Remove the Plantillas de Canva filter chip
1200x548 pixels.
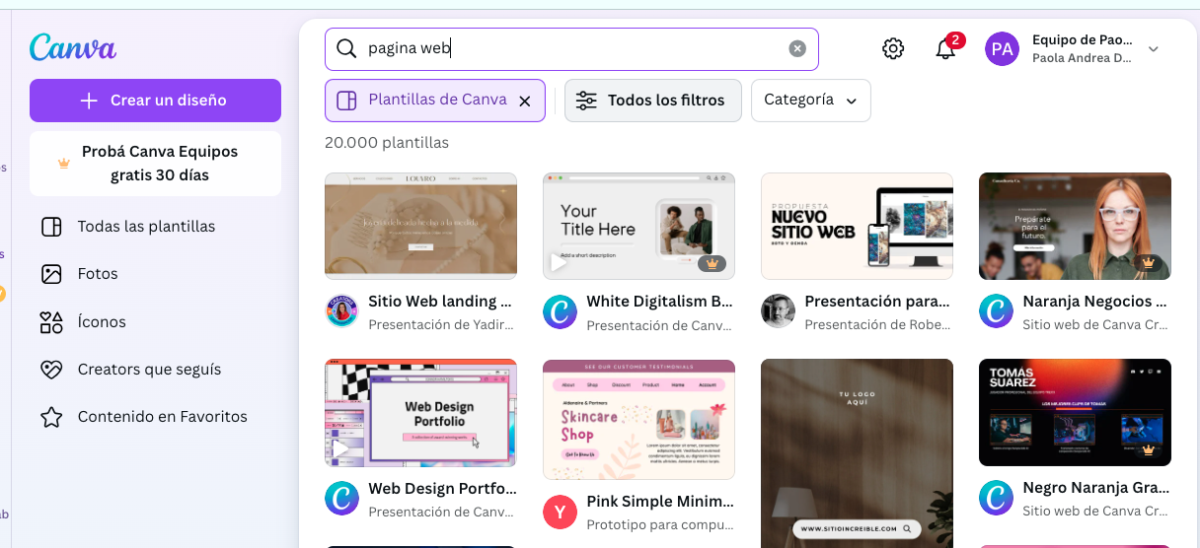click(x=525, y=101)
